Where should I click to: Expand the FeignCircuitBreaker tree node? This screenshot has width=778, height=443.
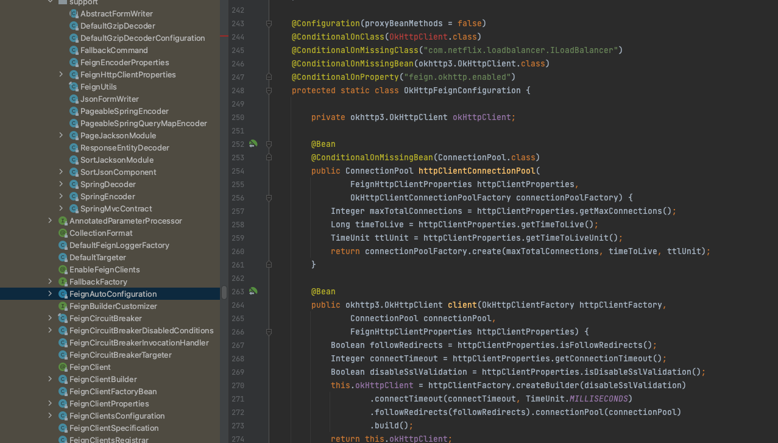coord(50,318)
